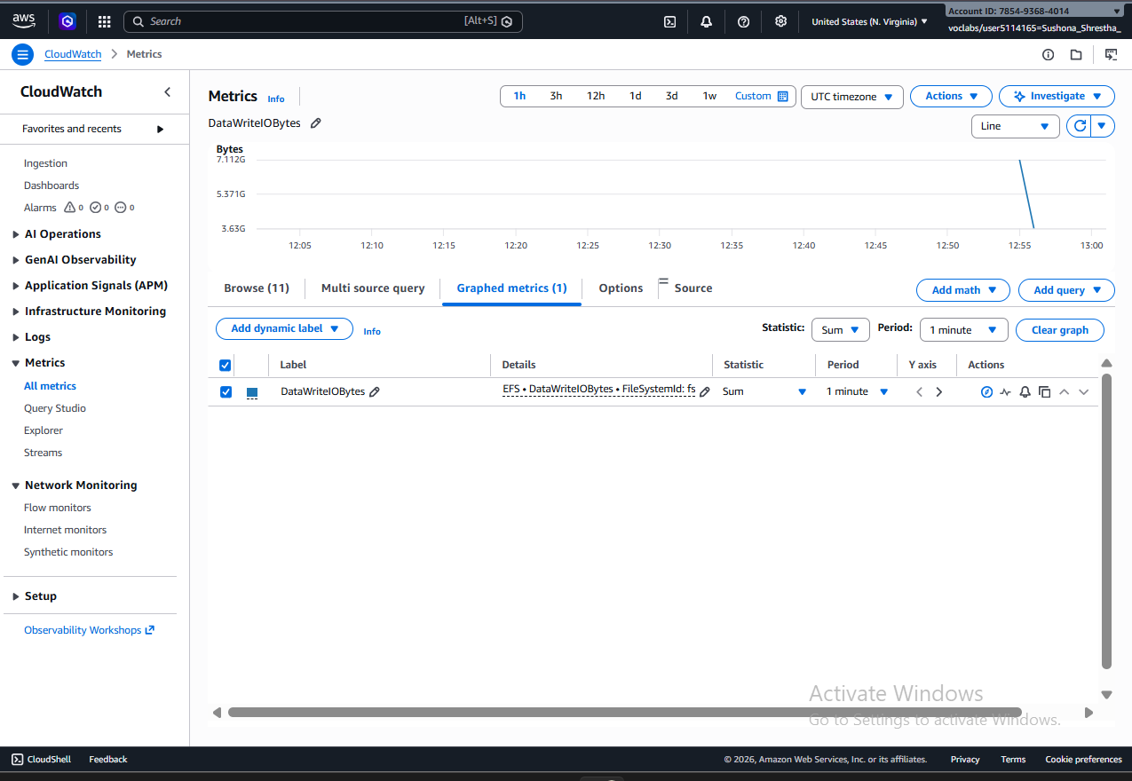Open the UTC timezone dropdown
This screenshot has width=1132, height=781.
851,97
